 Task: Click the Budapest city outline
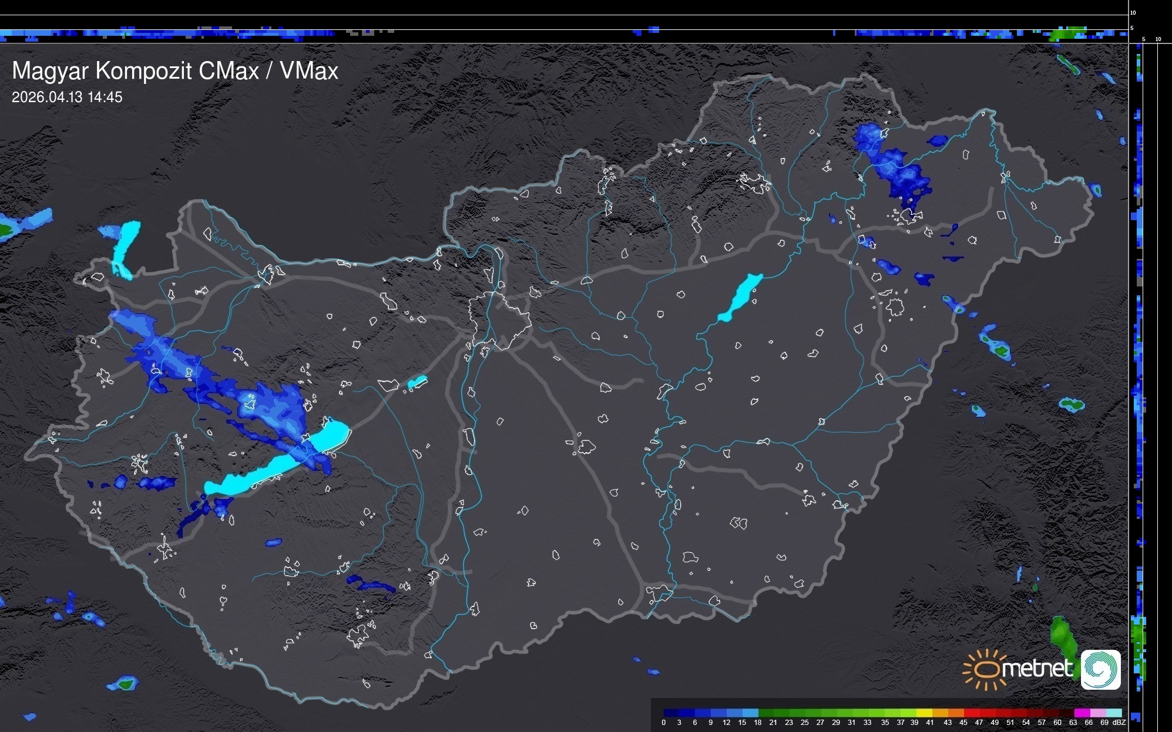coord(499,320)
